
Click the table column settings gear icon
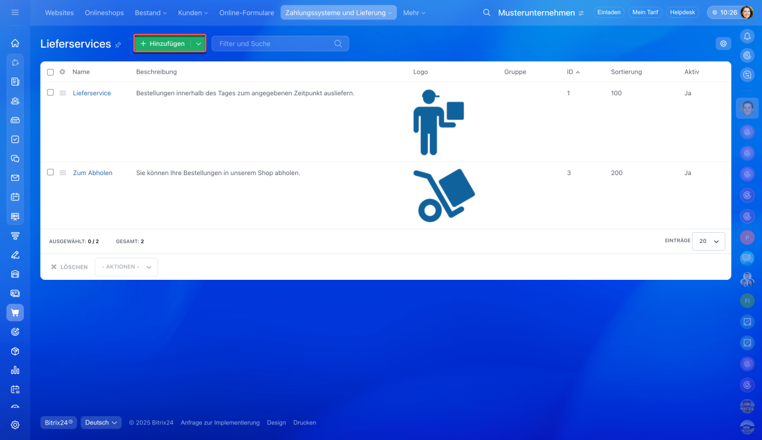coord(62,72)
